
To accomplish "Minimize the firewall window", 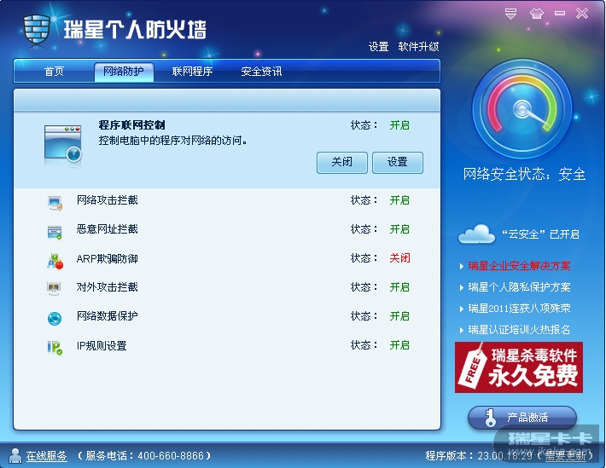I will pos(560,14).
